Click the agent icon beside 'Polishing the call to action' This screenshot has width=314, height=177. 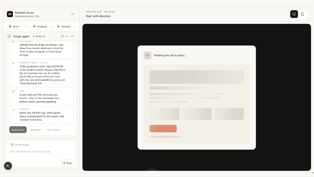click(x=148, y=55)
